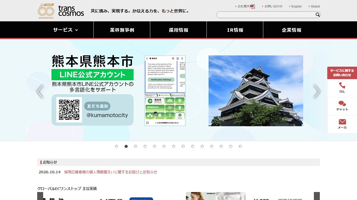Select the seventh carousel dot
357x200 pixels.
(174, 146)
